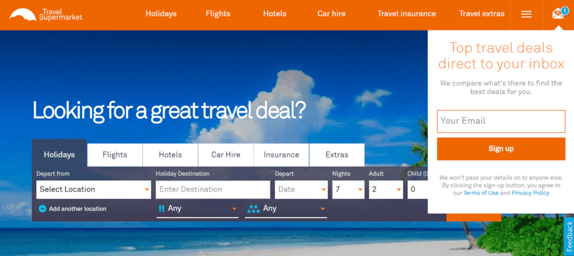This screenshot has height=256, width=574.
Task: Expand the Select Location dropdown
Action: click(x=94, y=189)
